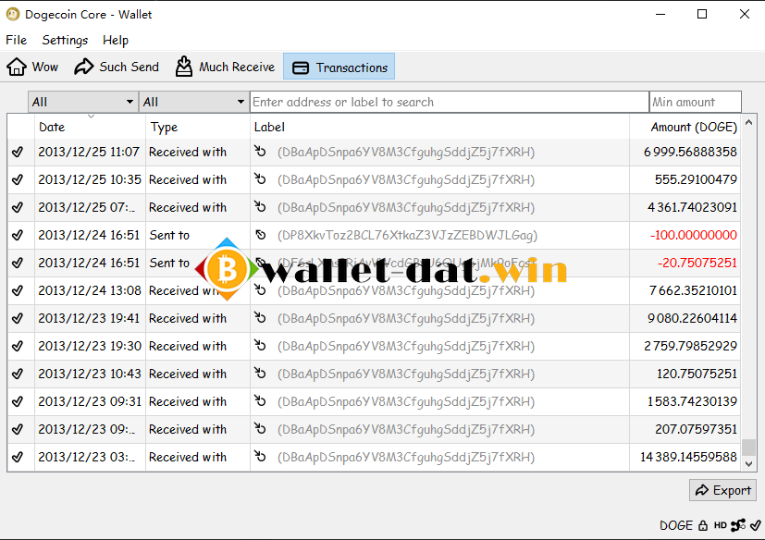
Task: Open the Such Send tab
Action: point(117,67)
